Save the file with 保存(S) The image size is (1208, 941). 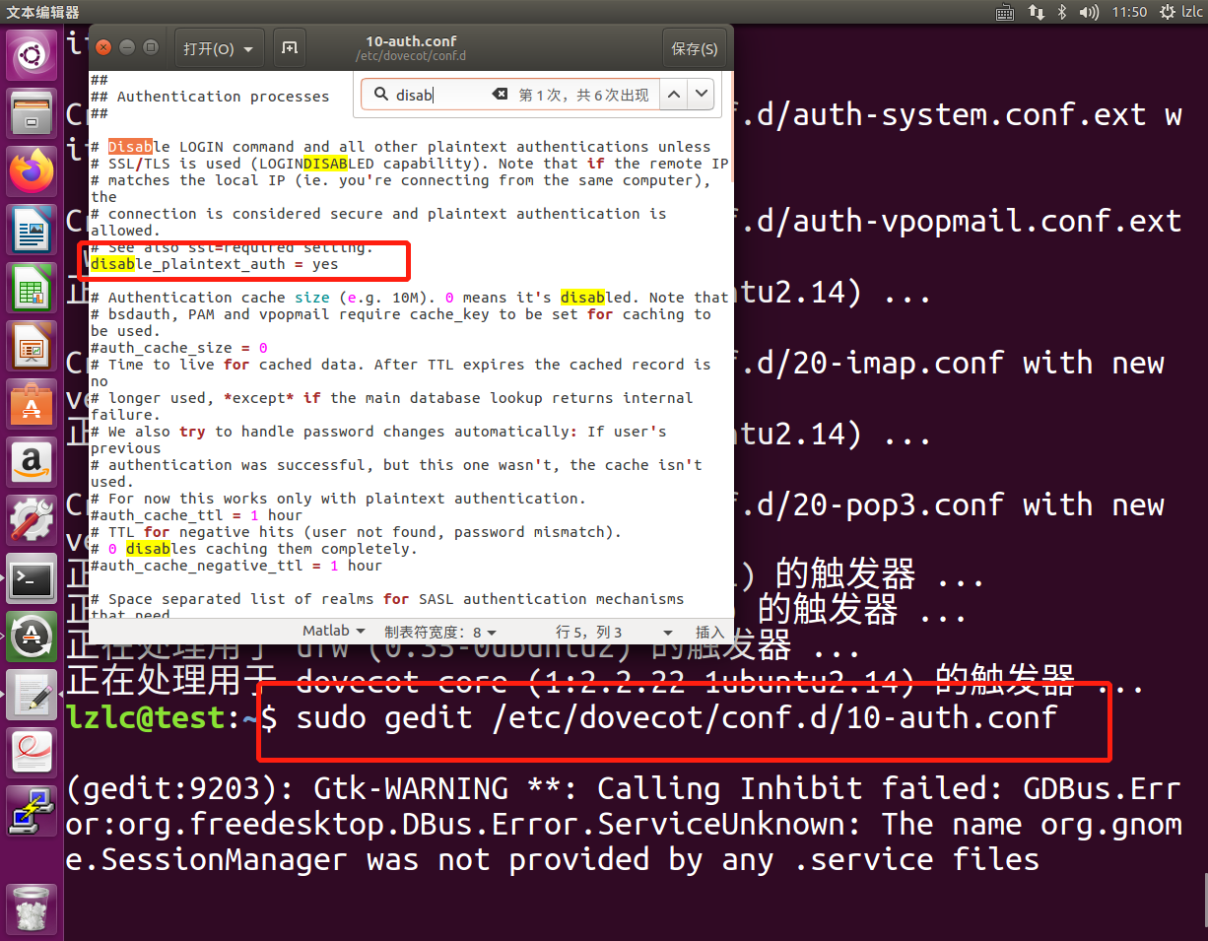694,48
